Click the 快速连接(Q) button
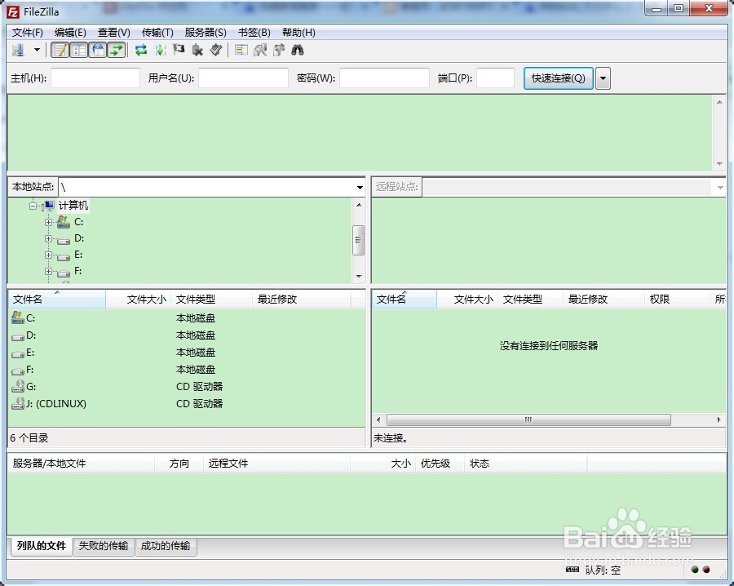 click(557, 78)
